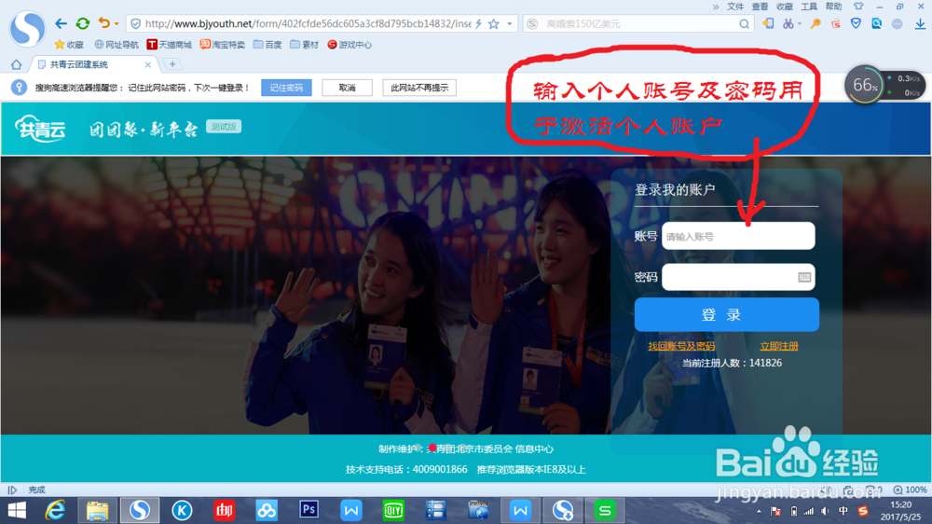Click the 中 input method indicator
The width and height of the screenshot is (932, 524).
tap(843, 512)
